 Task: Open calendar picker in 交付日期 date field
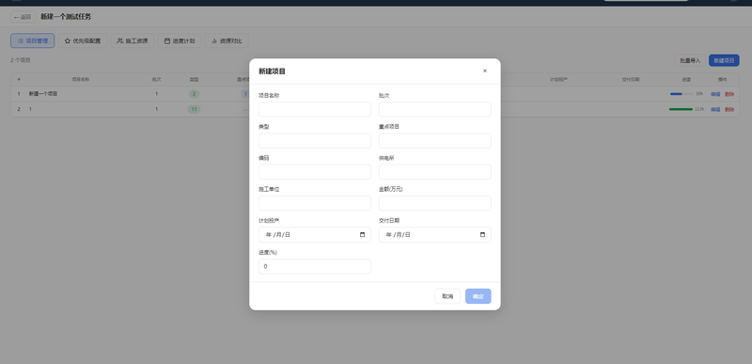point(482,234)
